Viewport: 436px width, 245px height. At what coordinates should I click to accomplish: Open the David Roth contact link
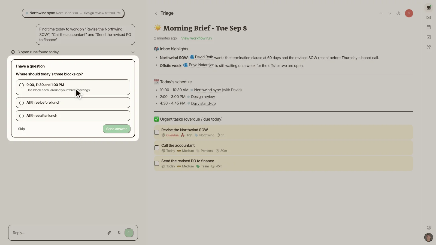[204, 57]
